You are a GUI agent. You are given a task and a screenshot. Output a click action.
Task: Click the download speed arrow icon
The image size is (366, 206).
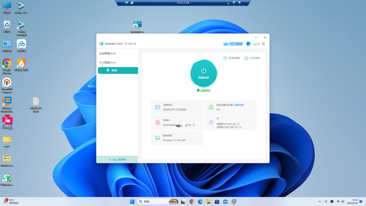(246, 58)
